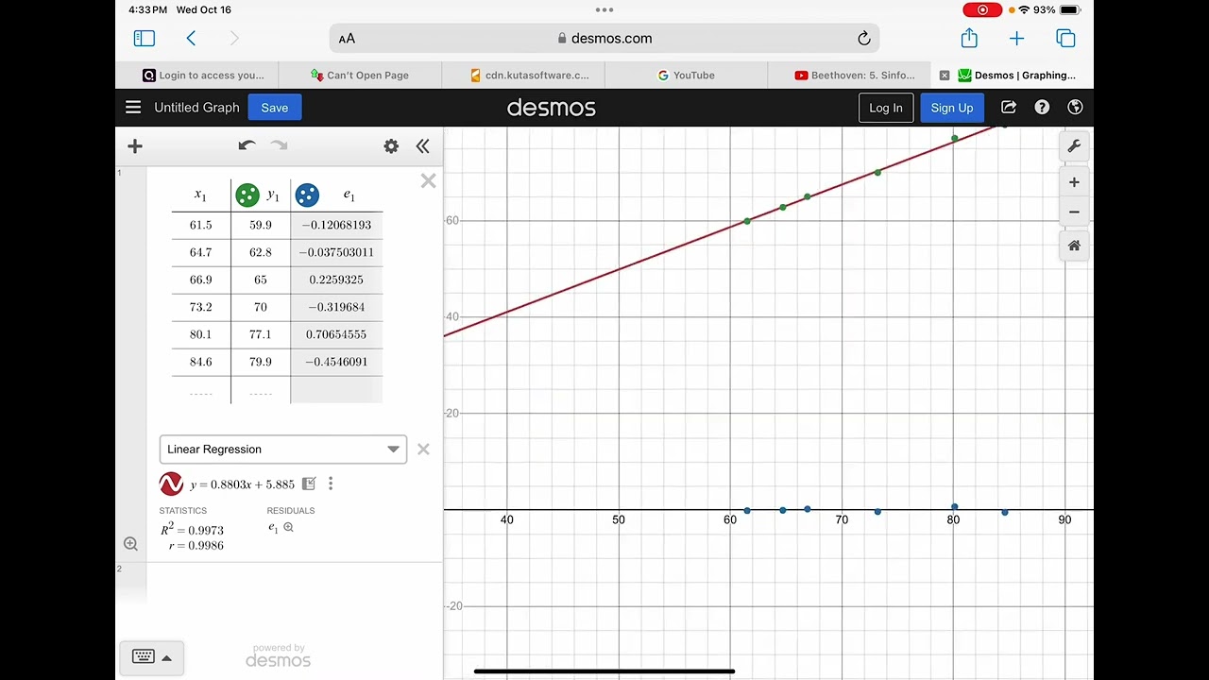Switch to Can't Open Page tab
1209x680 pixels.
tap(360, 76)
